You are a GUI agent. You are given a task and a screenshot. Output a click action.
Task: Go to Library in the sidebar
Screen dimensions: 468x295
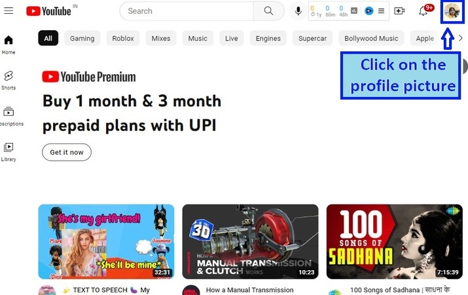coord(9,152)
